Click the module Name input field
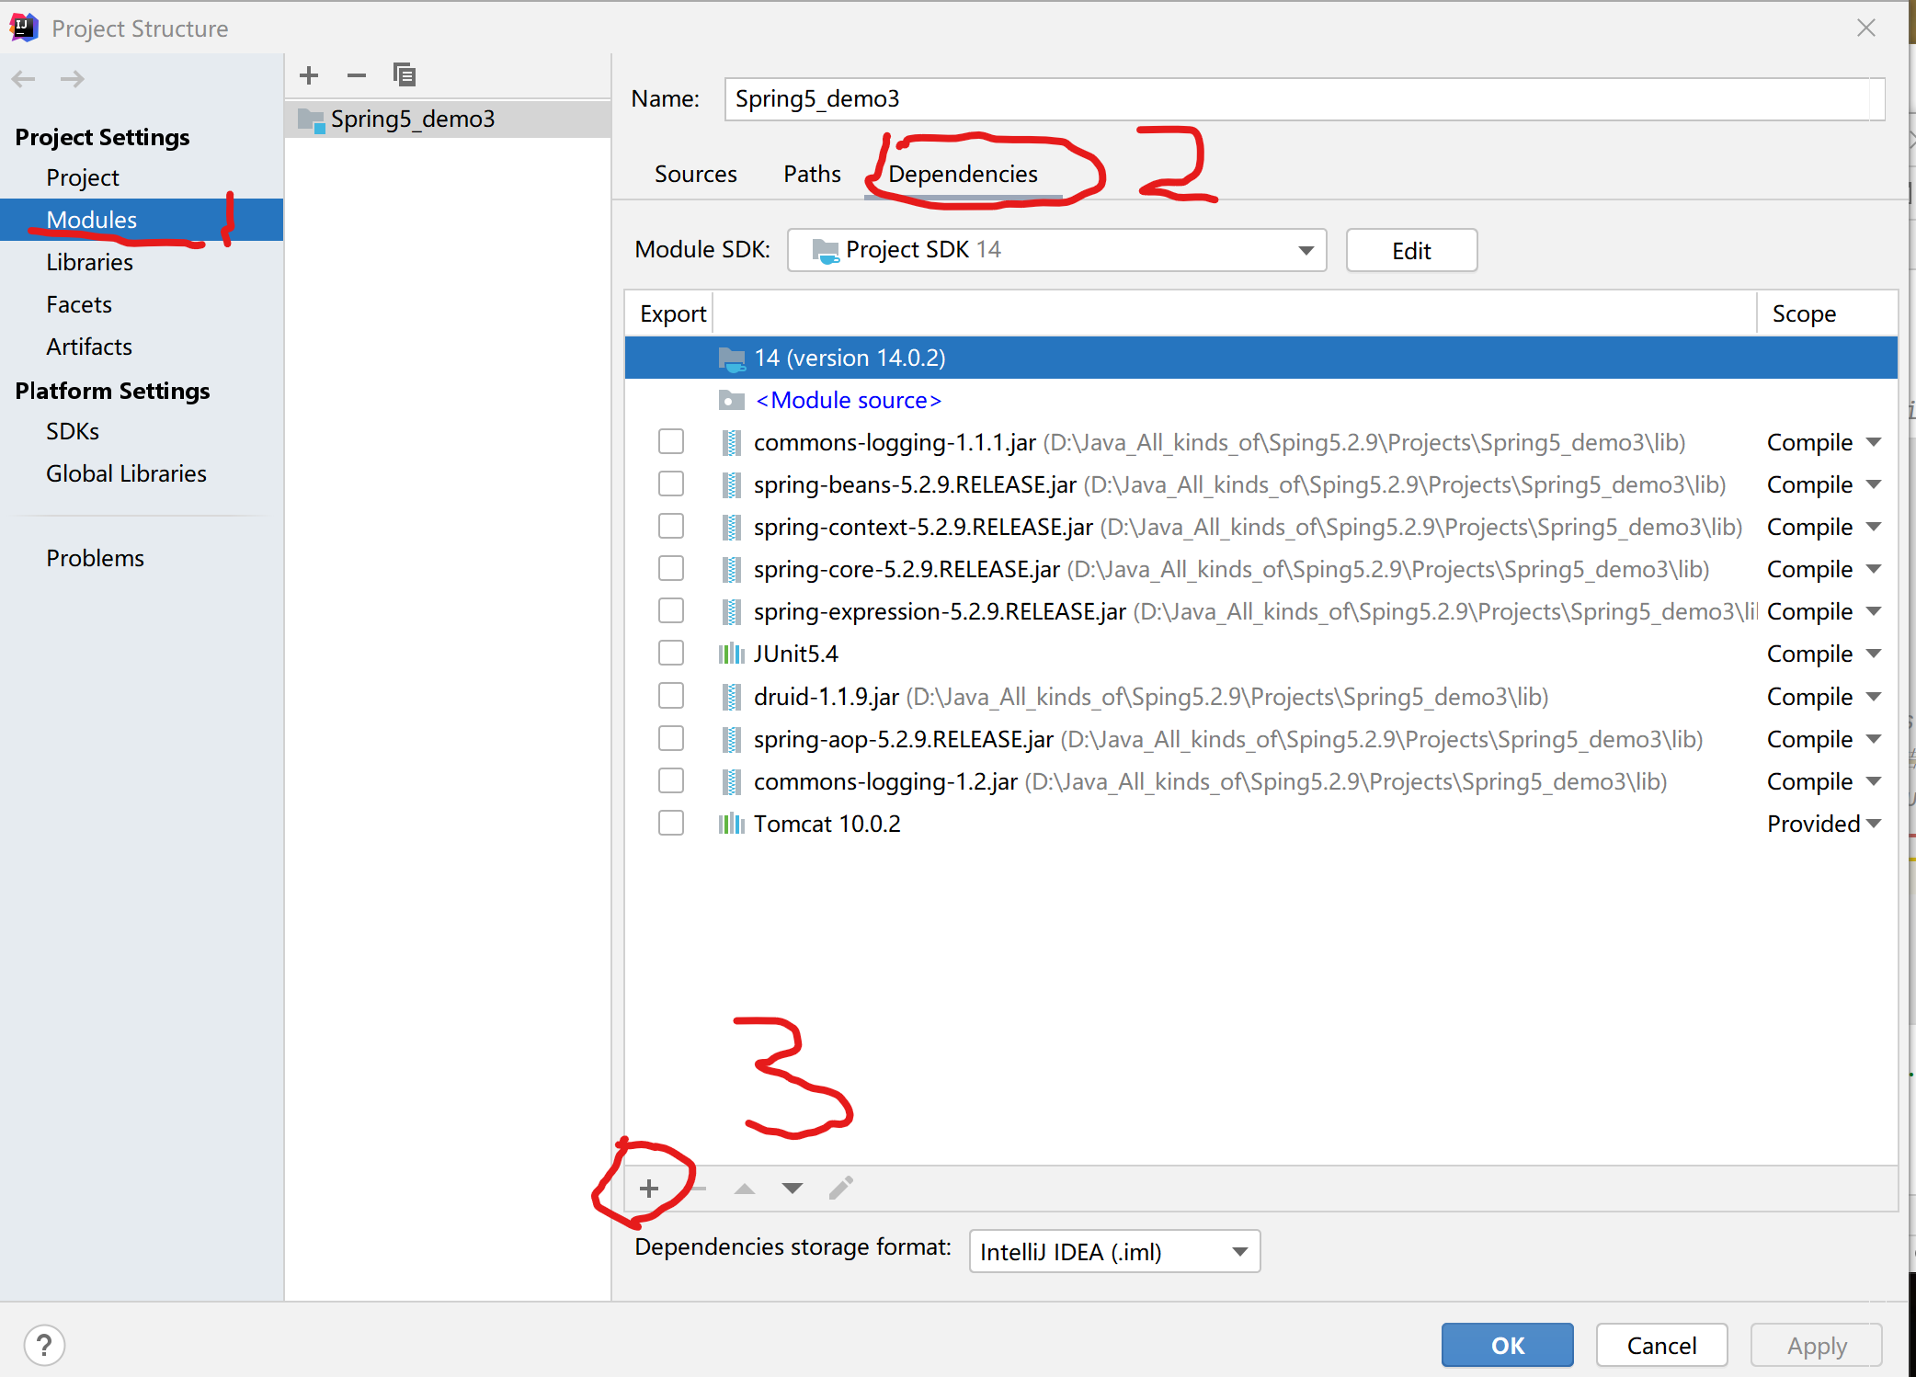Image resolution: width=1916 pixels, height=1377 pixels. [1304, 98]
